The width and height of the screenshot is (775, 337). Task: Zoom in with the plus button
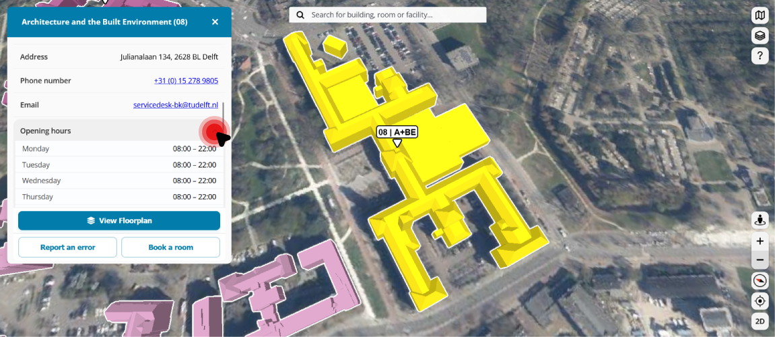pos(760,241)
